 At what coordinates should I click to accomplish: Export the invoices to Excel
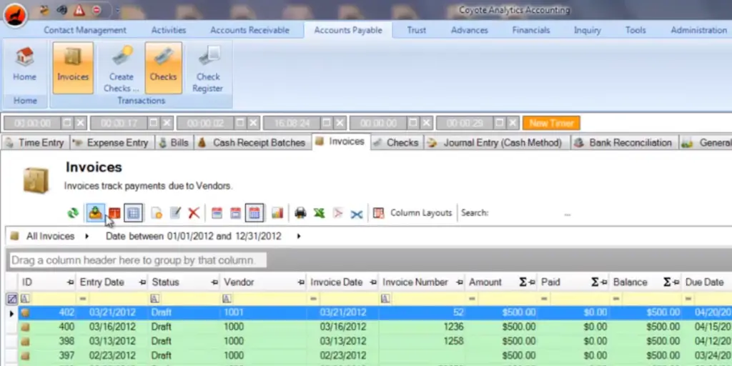[x=319, y=213]
